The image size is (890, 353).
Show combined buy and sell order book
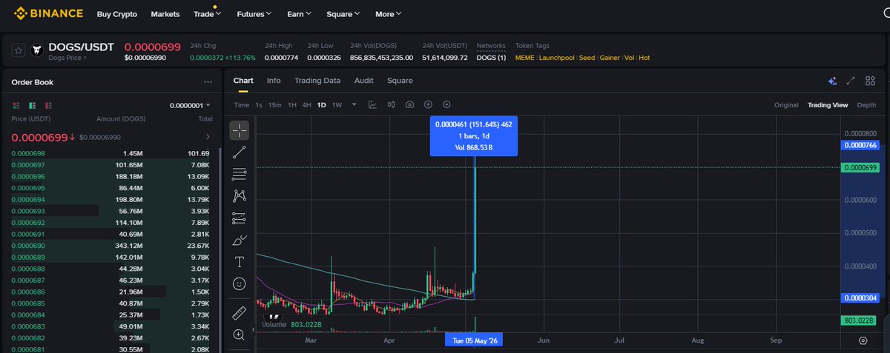16,106
